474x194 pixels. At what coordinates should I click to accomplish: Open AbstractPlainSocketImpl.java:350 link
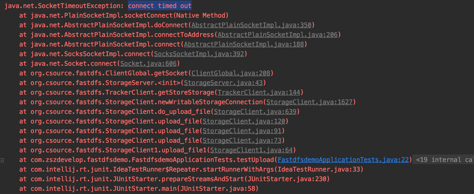coord(251,25)
